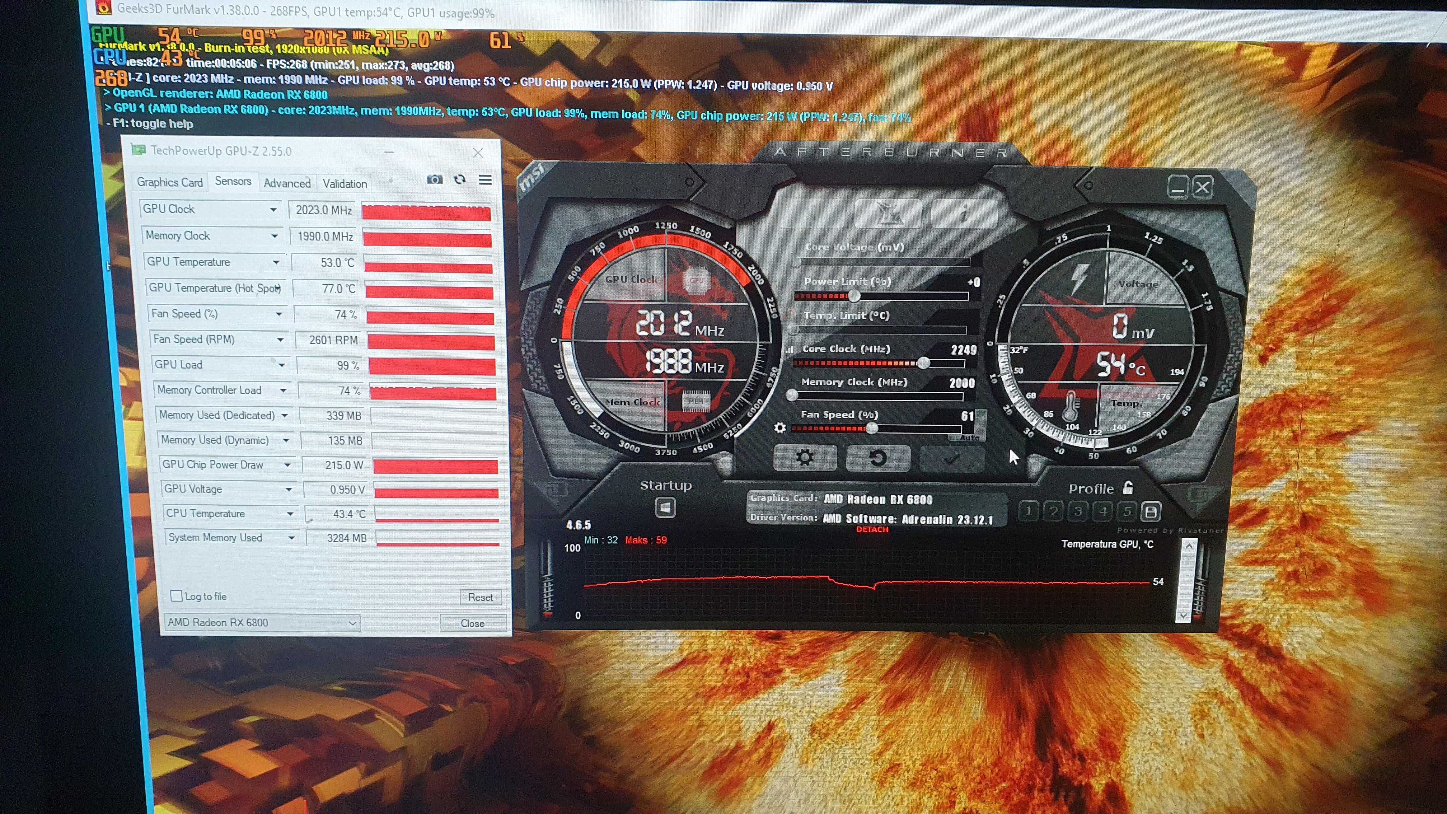This screenshot has width=1447, height=814.
Task: Save profile with floppy disk icon
Action: tap(1151, 512)
